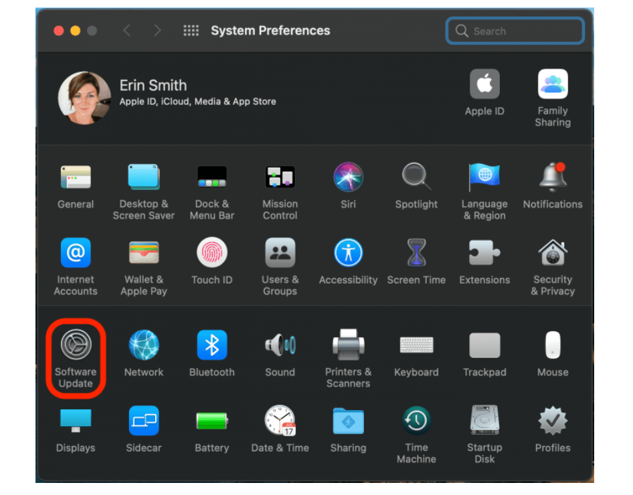Select the Erin Smith account name

[153, 86]
